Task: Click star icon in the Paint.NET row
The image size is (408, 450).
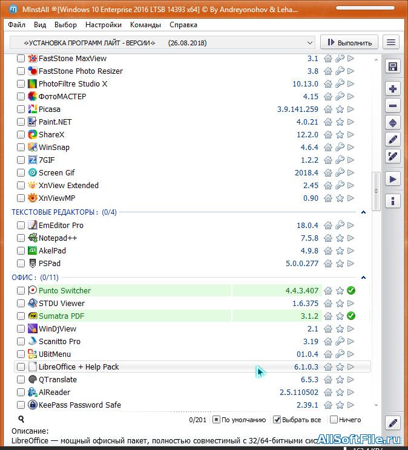Action: click(x=340, y=122)
